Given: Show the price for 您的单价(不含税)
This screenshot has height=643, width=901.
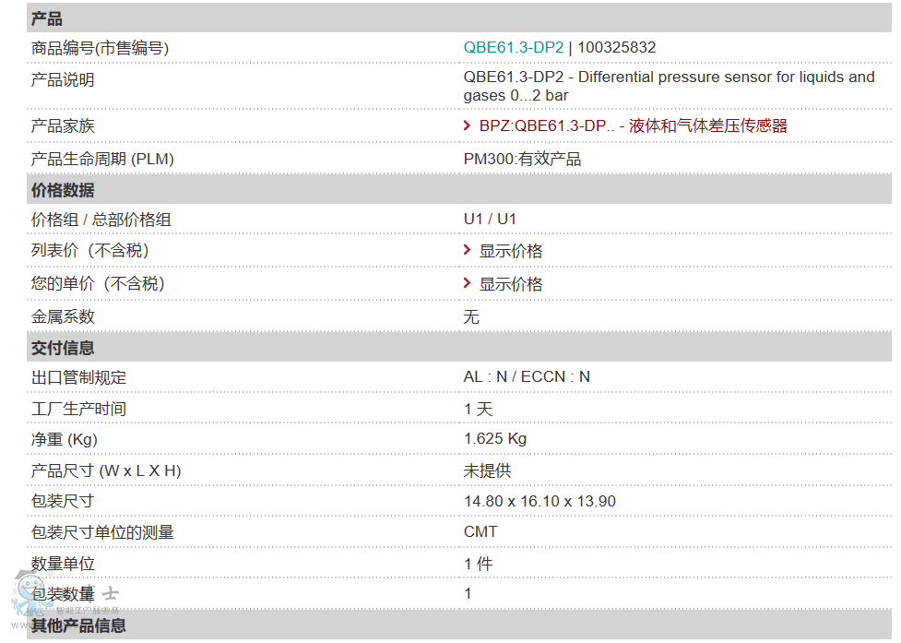Looking at the screenshot, I should click(x=511, y=285).
